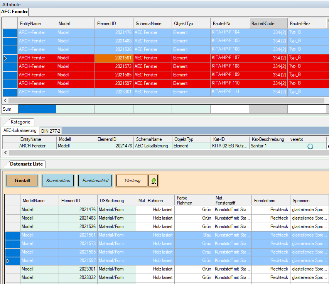Select the AEC-Lokalisierung tab

point(20,130)
